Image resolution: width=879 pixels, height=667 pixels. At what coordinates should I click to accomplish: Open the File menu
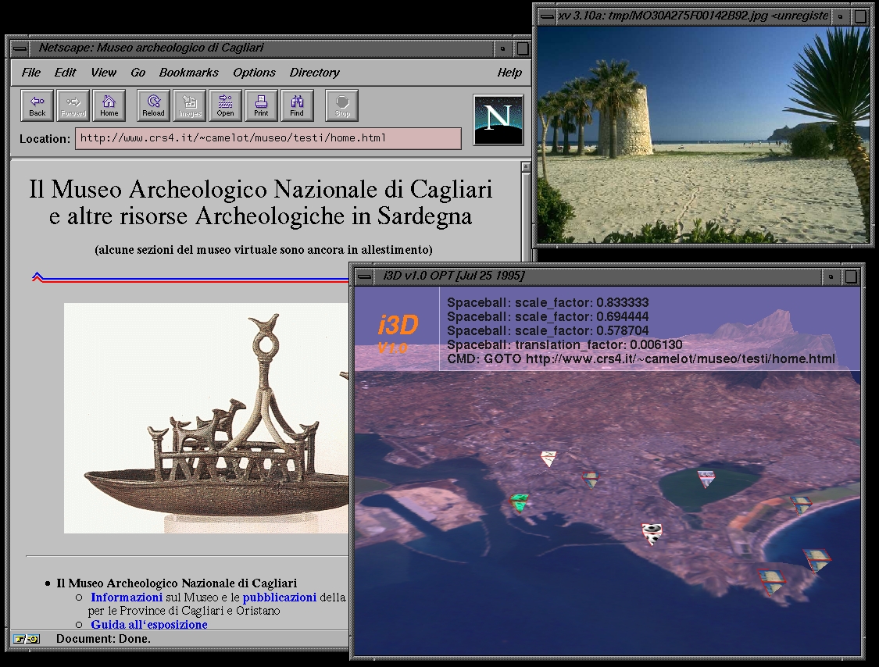coord(30,73)
